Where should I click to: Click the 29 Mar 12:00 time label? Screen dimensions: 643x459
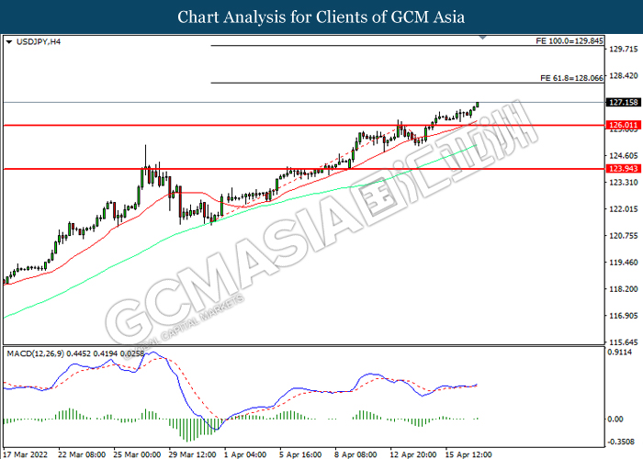tap(192, 454)
